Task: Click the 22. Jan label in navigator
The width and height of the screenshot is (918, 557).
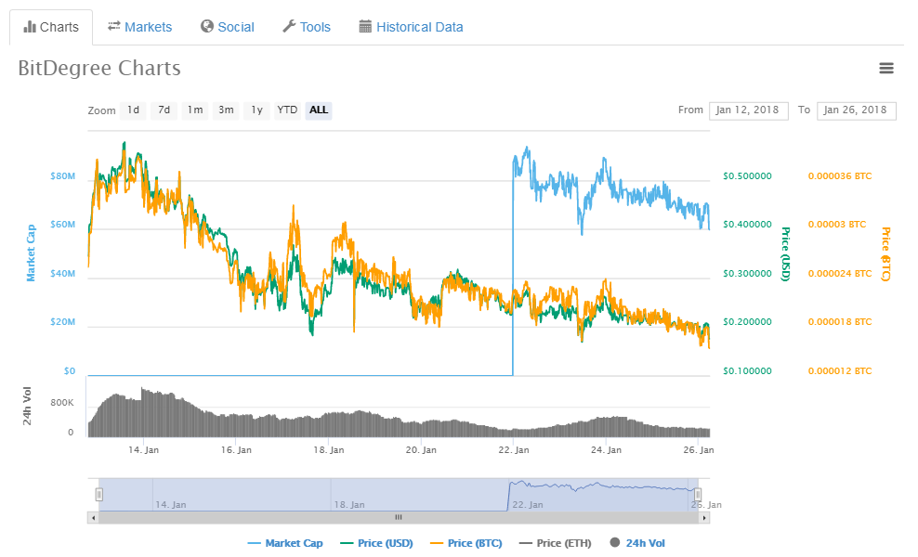Action: [x=528, y=504]
